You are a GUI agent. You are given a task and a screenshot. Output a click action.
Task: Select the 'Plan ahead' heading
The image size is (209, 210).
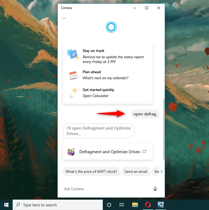tap(92, 72)
